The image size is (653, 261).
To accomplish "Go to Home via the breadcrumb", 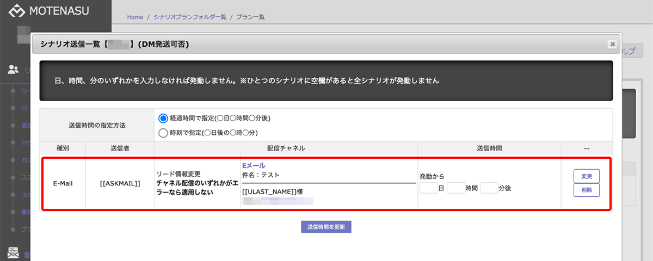I will click(135, 17).
